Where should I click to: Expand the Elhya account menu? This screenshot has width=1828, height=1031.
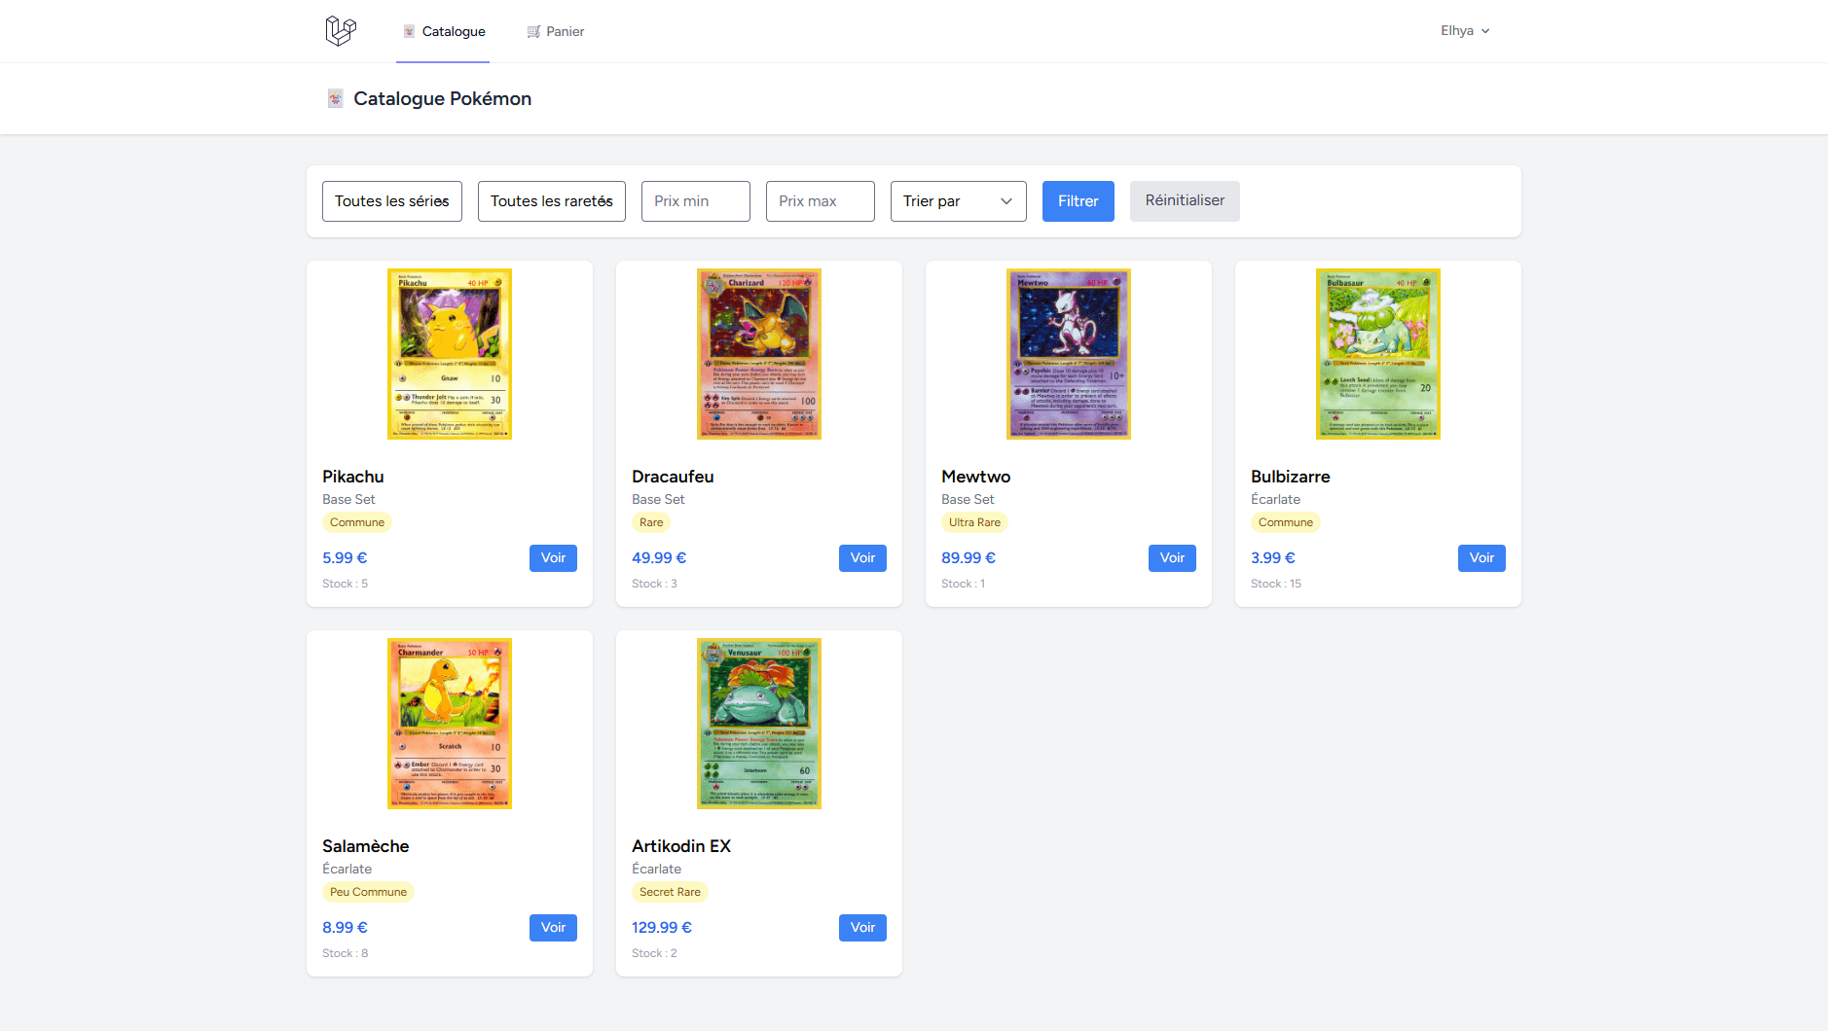click(1465, 30)
